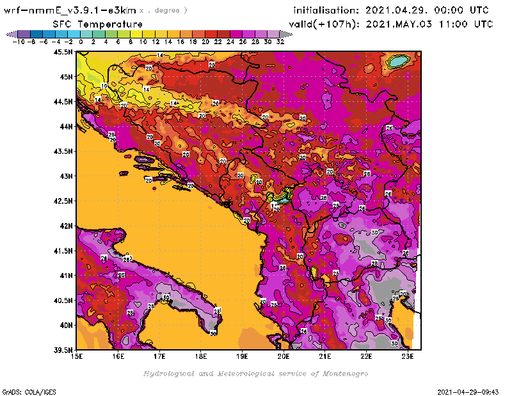Image resolution: width=512 pixels, height=396 pixels.
Task: Click the 15E longitude axis label
Action: (x=77, y=356)
